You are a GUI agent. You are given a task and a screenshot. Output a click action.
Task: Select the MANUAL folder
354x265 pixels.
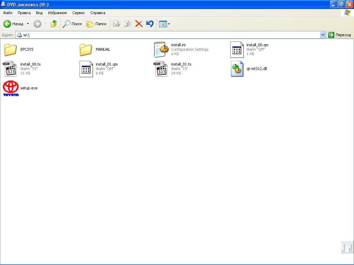86,49
